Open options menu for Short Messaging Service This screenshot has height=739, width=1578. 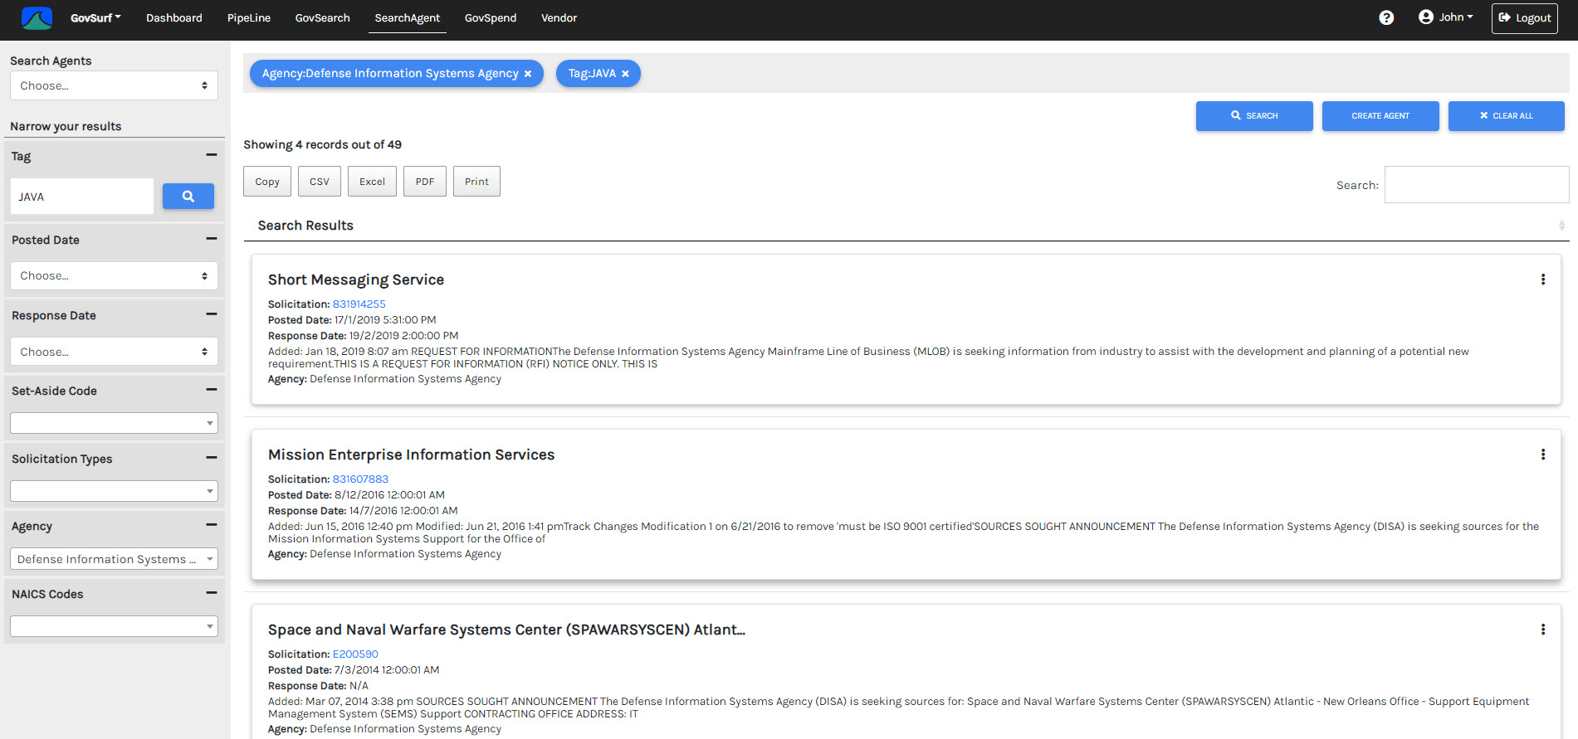1543,280
